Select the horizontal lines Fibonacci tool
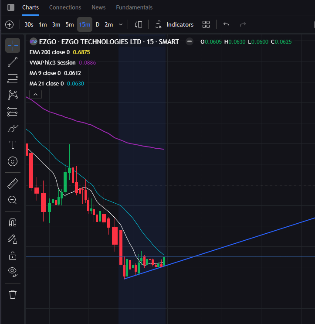This screenshot has width=315, height=324. [13, 78]
